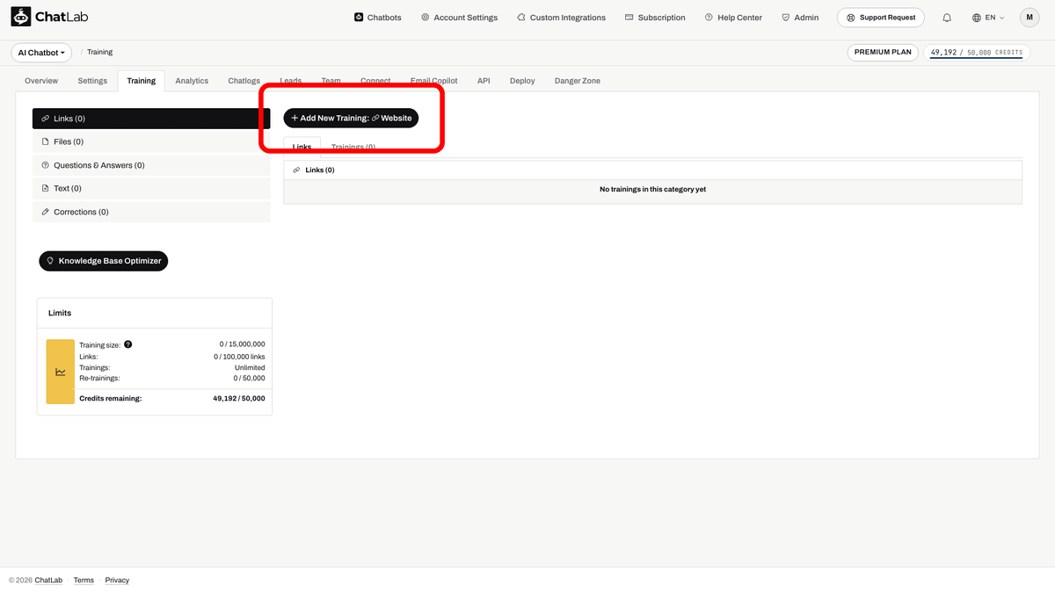The height and width of the screenshot is (593, 1055).
Task: Click the Support Request button
Action: [x=881, y=18]
